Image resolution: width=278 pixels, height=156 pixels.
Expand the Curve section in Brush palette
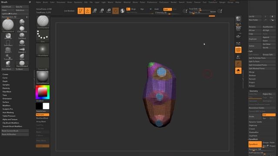click(5, 78)
